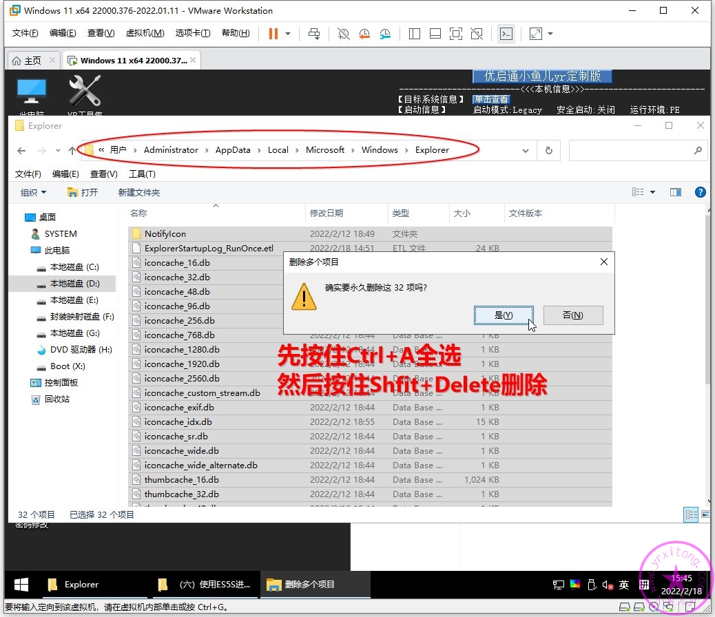The width and height of the screenshot is (715, 617).
Task: Open Explorer help with the question icon
Action: [700, 192]
